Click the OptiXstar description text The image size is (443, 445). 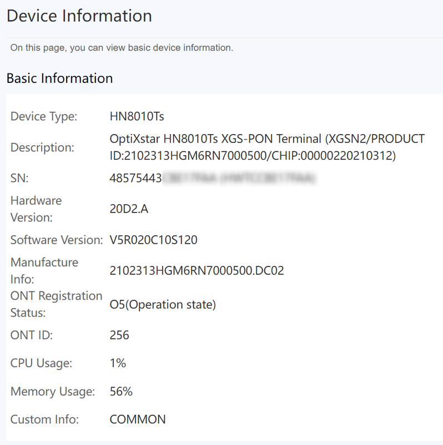click(267, 147)
